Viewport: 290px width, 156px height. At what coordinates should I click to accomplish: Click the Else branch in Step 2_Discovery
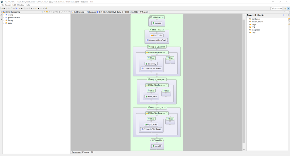(170, 58)
